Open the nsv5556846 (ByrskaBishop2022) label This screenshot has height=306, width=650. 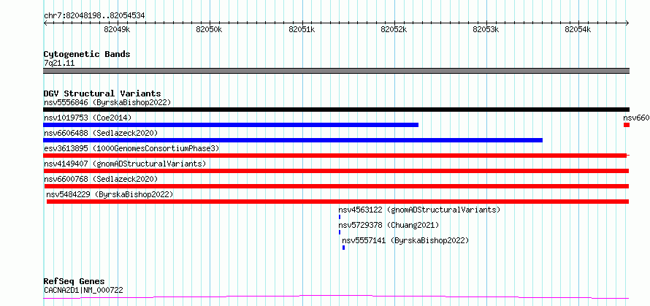pos(107,102)
